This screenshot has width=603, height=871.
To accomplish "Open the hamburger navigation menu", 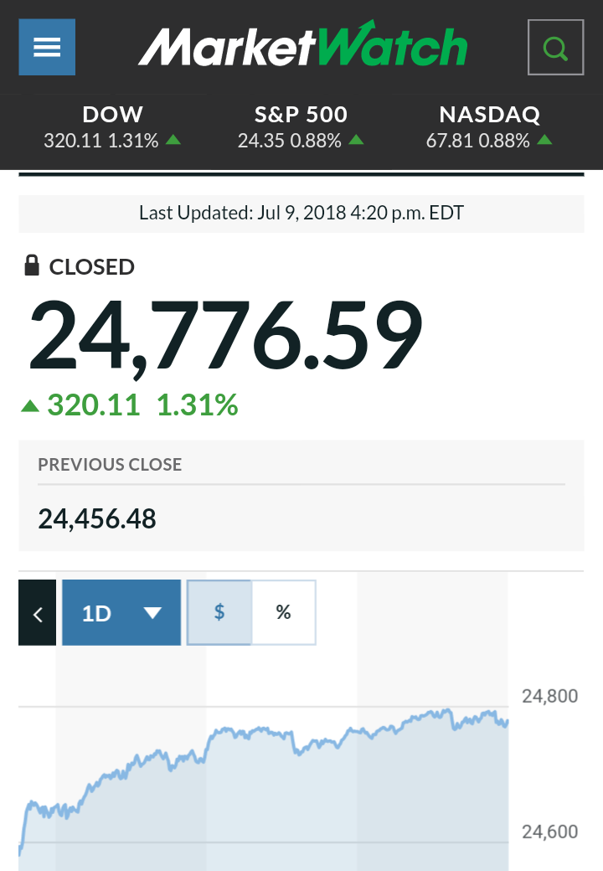I will point(47,47).
